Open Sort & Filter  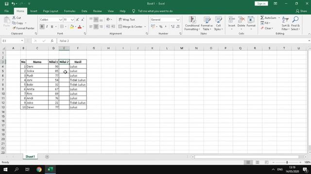[x=285, y=24]
